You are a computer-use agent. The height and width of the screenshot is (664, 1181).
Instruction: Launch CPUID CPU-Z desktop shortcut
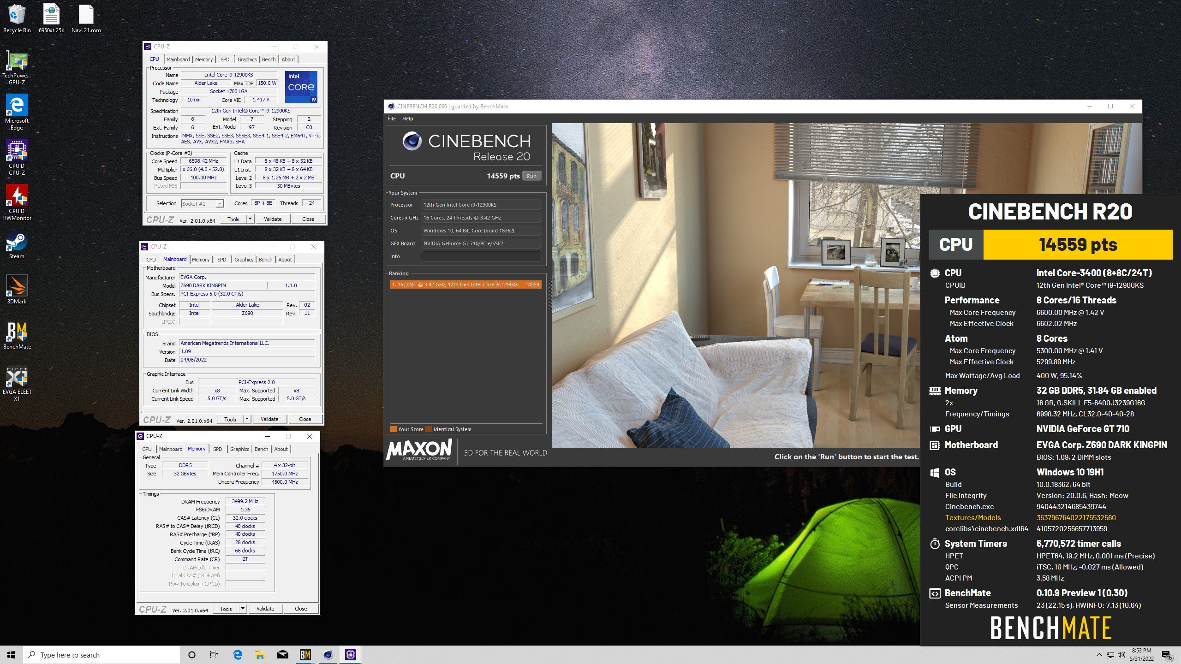click(x=17, y=158)
